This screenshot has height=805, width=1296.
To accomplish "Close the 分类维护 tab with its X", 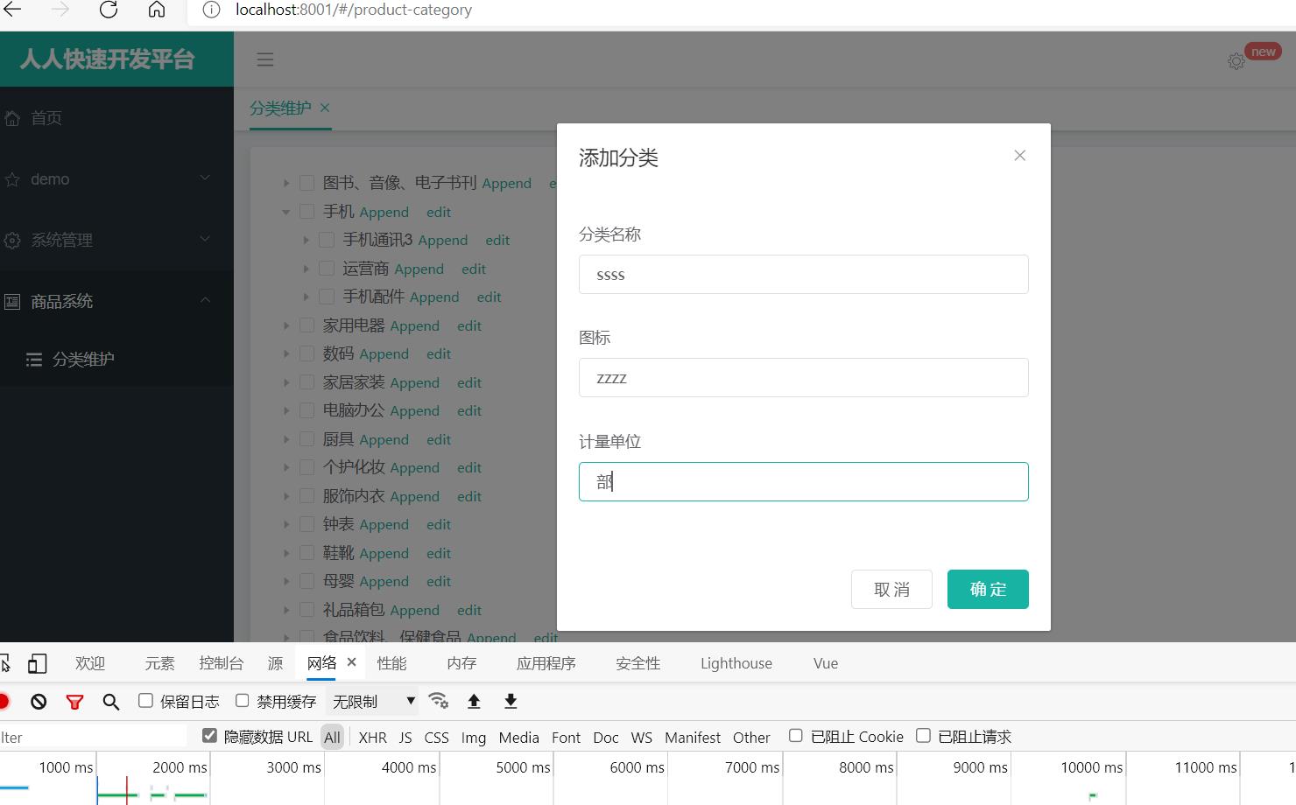I will click(325, 108).
